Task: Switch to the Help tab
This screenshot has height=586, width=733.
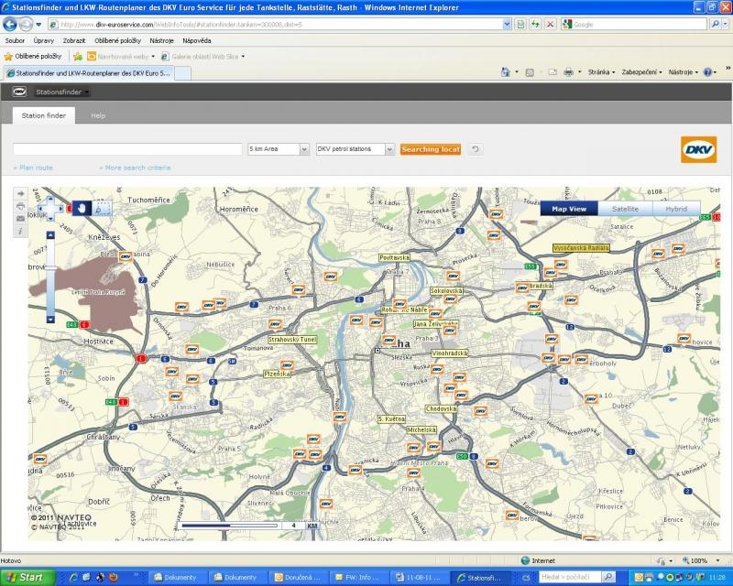Action: click(98, 115)
